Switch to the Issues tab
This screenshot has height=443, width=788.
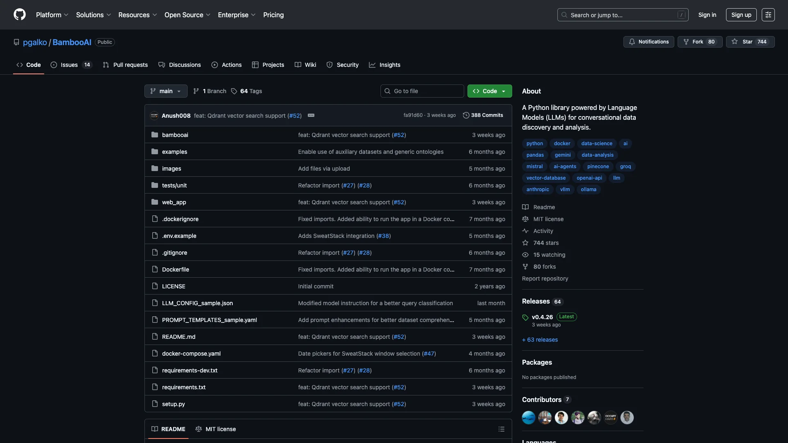[x=71, y=65]
